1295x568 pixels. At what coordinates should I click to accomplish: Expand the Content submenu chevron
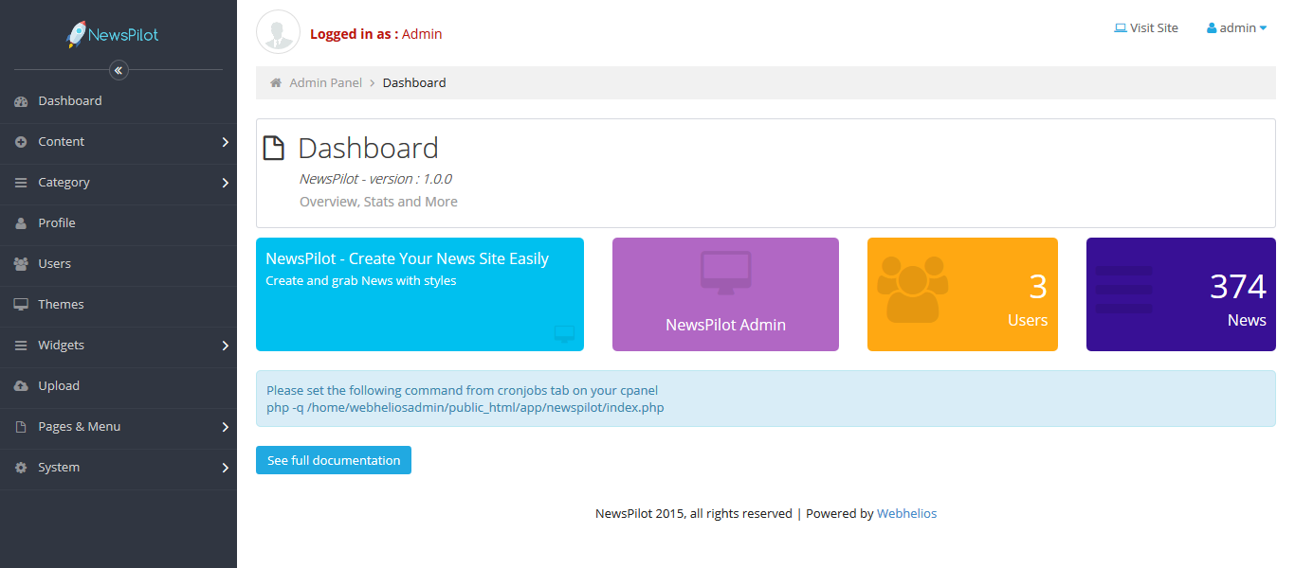coord(225,142)
